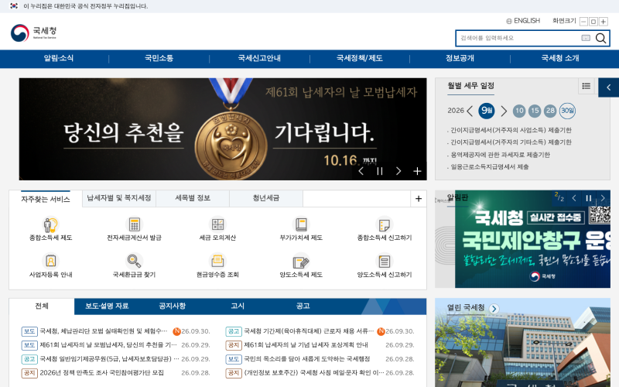This screenshot has height=387, width=619.
Task: Select the 공지사항 tab
Action: click(x=172, y=306)
